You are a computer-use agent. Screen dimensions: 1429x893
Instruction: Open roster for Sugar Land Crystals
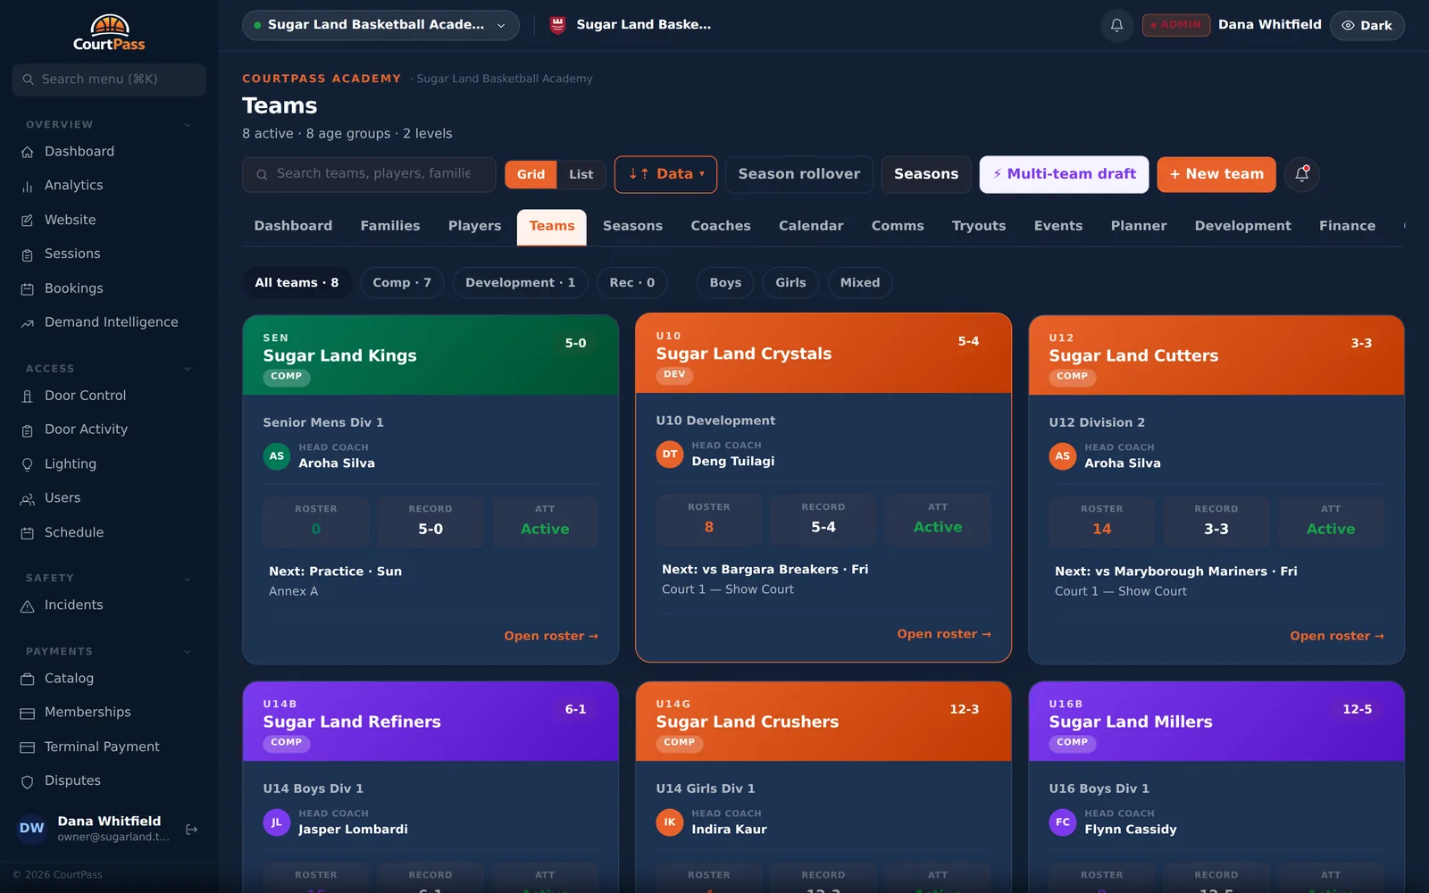(944, 634)
